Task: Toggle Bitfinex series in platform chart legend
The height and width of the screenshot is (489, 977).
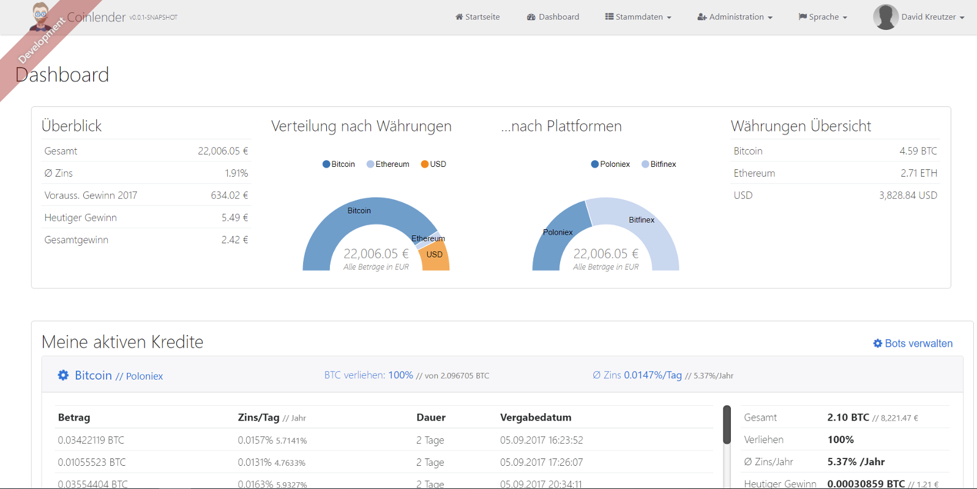Action: 659,164
